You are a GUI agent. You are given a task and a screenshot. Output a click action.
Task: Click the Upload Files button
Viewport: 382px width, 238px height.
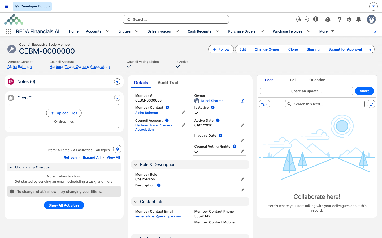point(64,113)
